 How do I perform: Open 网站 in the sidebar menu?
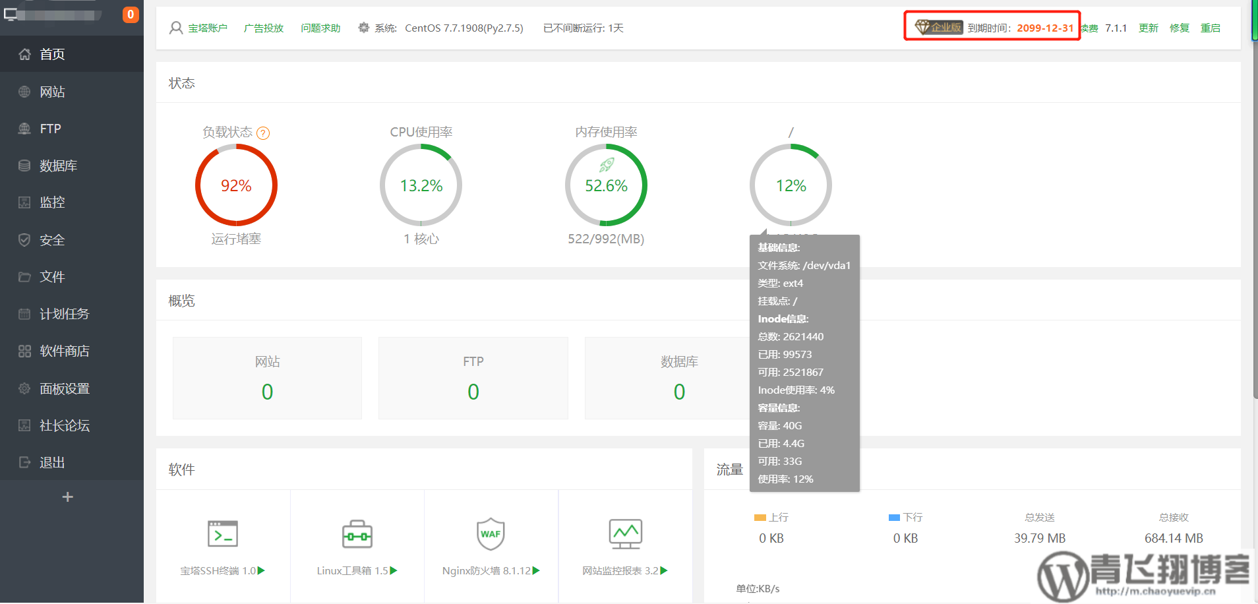52,92
